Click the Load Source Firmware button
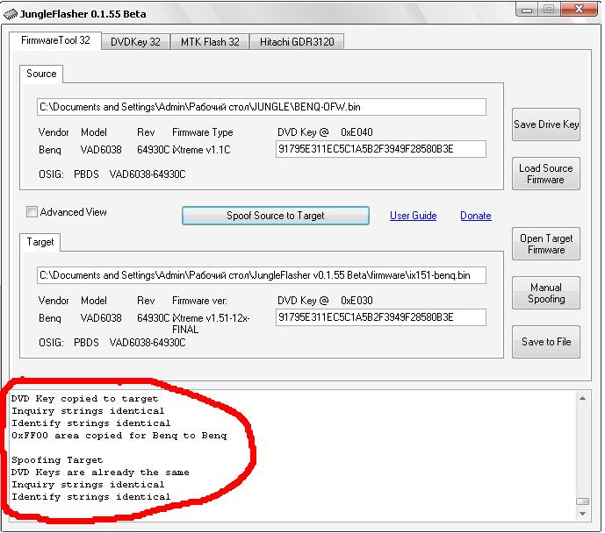Screen dimensions: 605x533 point(546,174)
